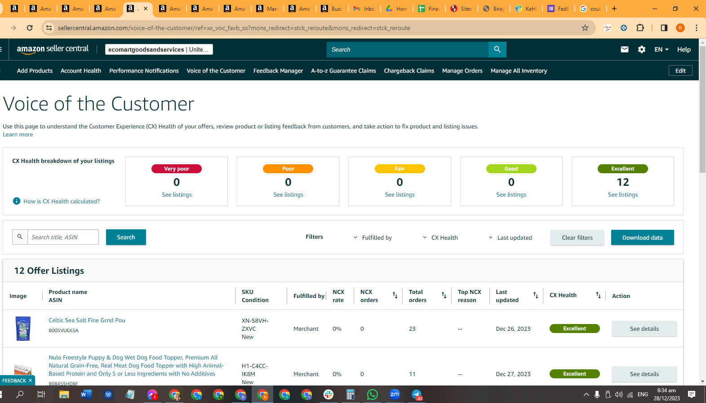Switch to the Brixy browser tab
706x403 pixels.
(x=494, y=9)
